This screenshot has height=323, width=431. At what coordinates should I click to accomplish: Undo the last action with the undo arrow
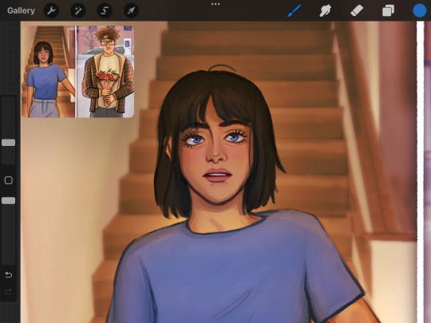tap(9, 274)
